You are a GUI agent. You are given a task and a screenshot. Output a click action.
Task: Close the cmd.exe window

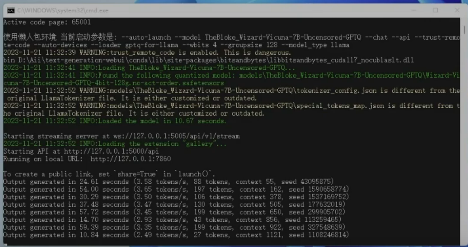pos(457,10)
